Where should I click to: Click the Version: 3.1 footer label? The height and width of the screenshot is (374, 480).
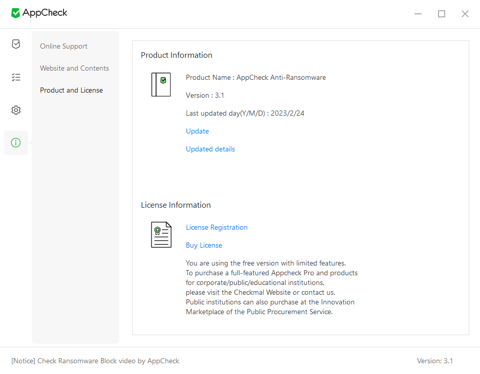(434, 361)
